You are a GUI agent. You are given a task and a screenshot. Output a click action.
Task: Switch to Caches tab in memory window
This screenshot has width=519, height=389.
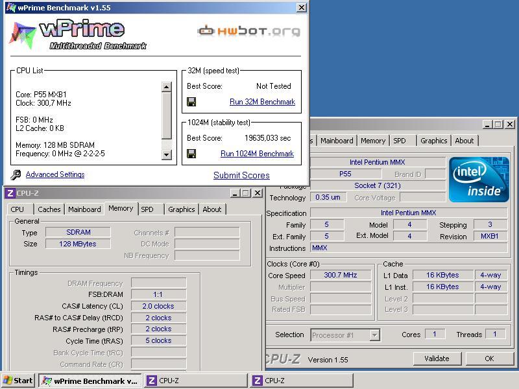(x=49, y=209)
